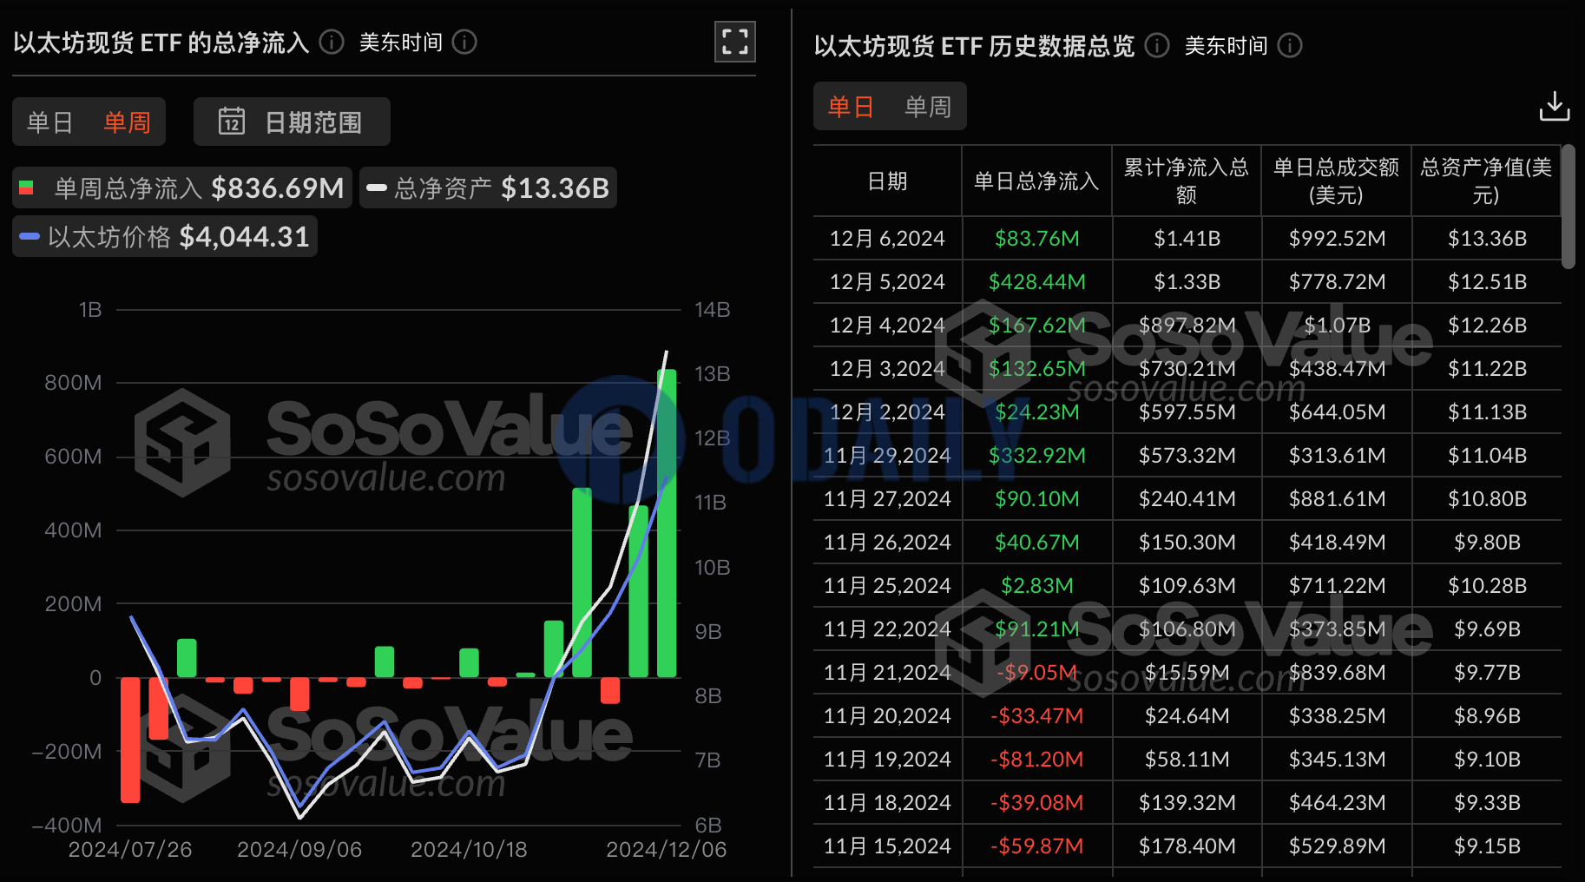Click total net assets value $10.80B

(x=1487, y=498)
